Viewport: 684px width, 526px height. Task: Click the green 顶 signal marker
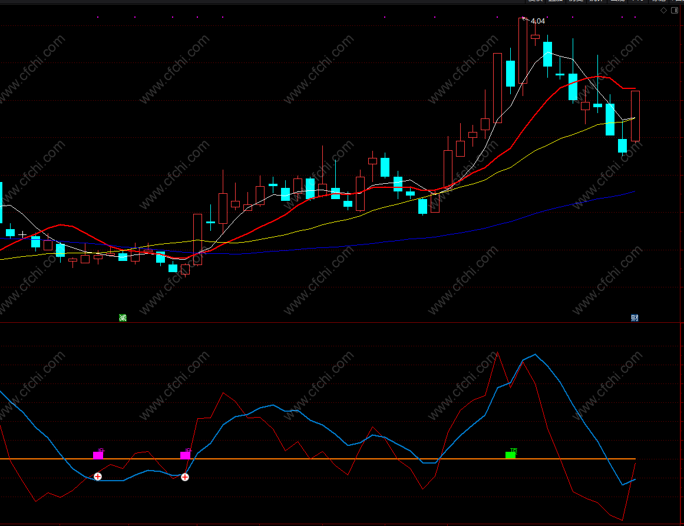(x=511, y=453)
